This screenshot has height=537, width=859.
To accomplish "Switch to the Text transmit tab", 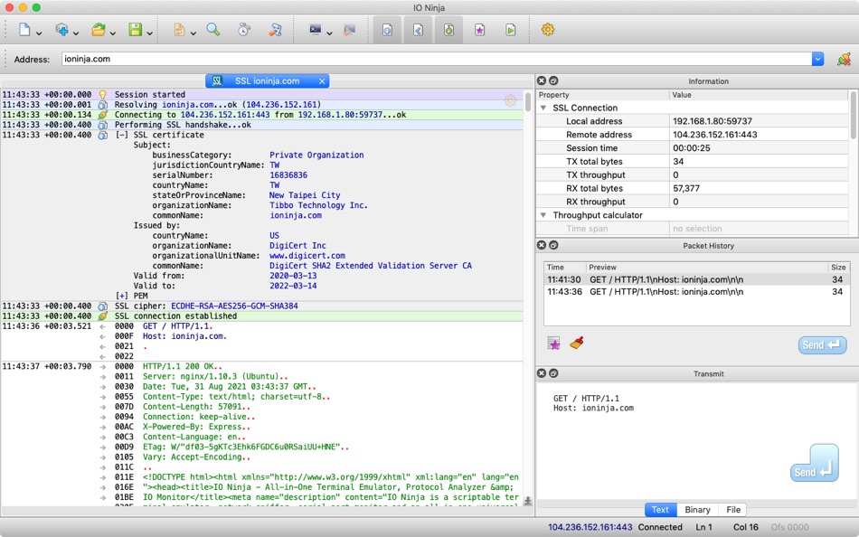I will click(x=660, y=510).
